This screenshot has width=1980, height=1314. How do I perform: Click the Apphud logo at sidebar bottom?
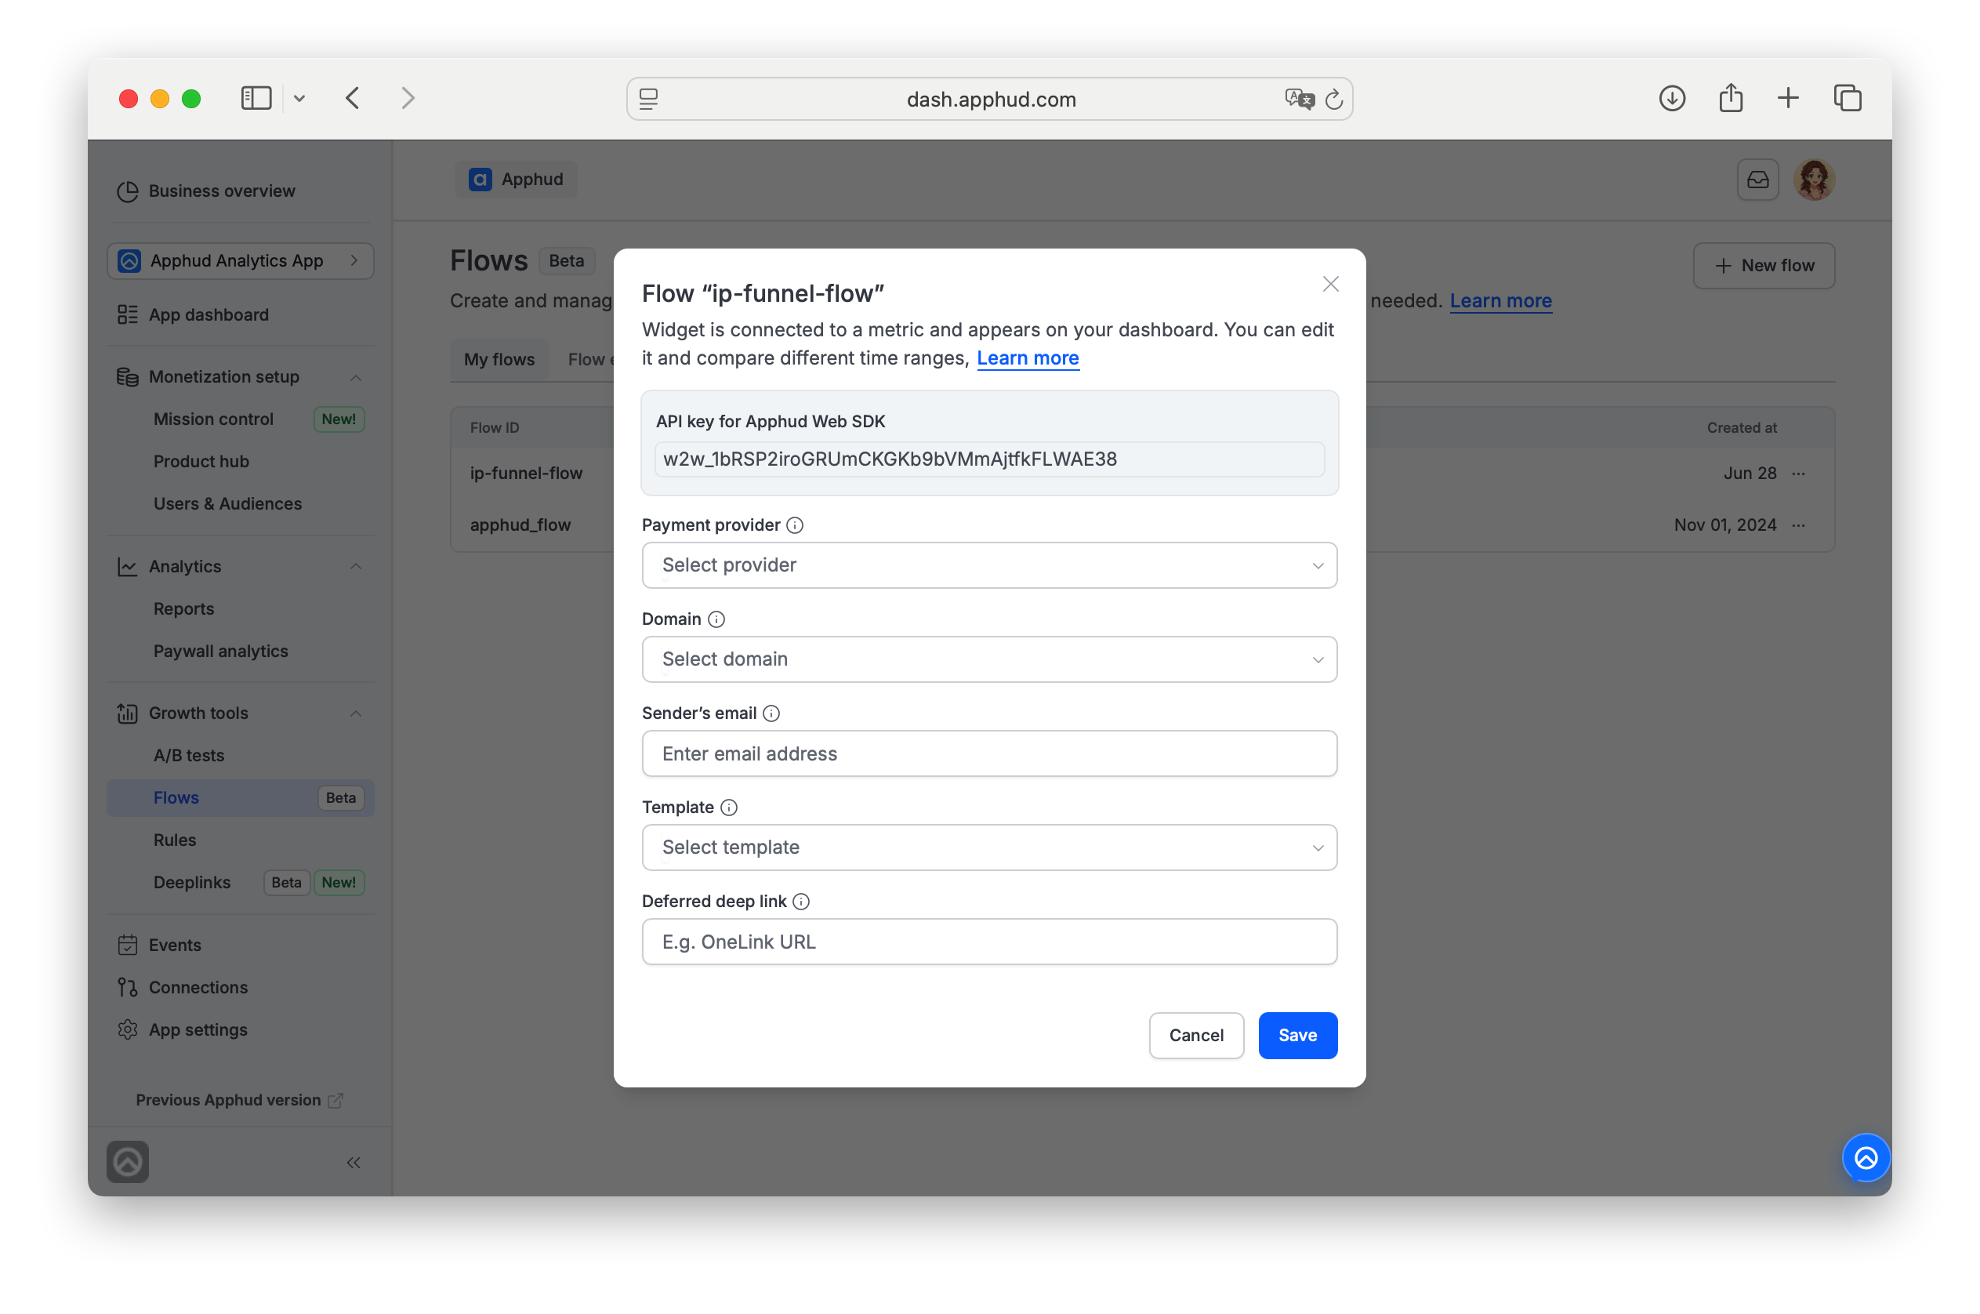point(127,1163)
